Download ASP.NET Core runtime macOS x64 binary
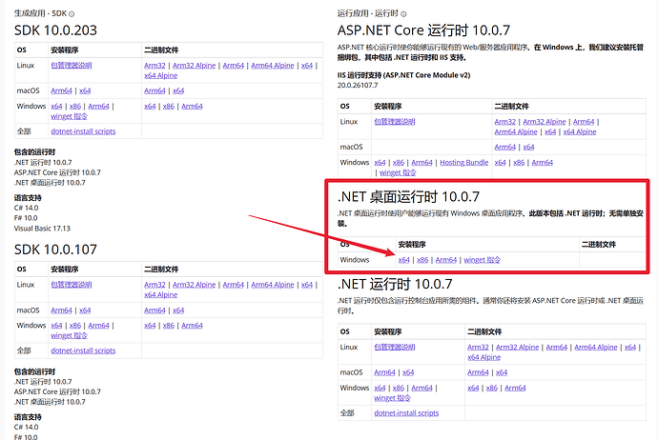658x440 pixels. tap(528, 147)
